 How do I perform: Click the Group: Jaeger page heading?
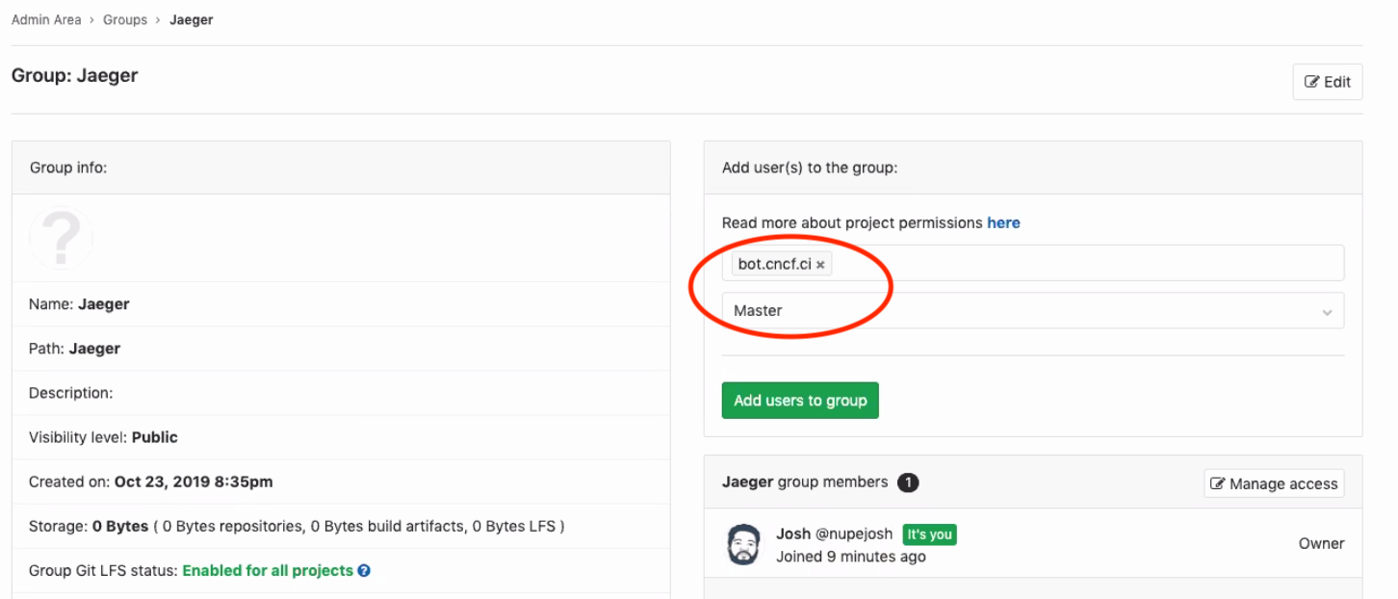(74, 75)
